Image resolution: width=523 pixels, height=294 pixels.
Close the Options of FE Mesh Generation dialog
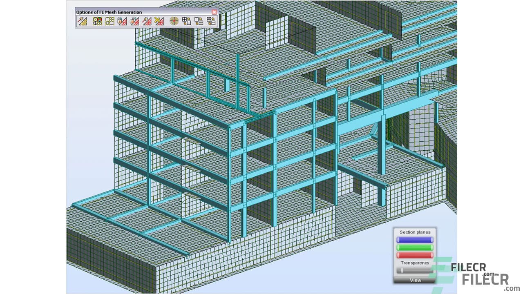[214, 12]
